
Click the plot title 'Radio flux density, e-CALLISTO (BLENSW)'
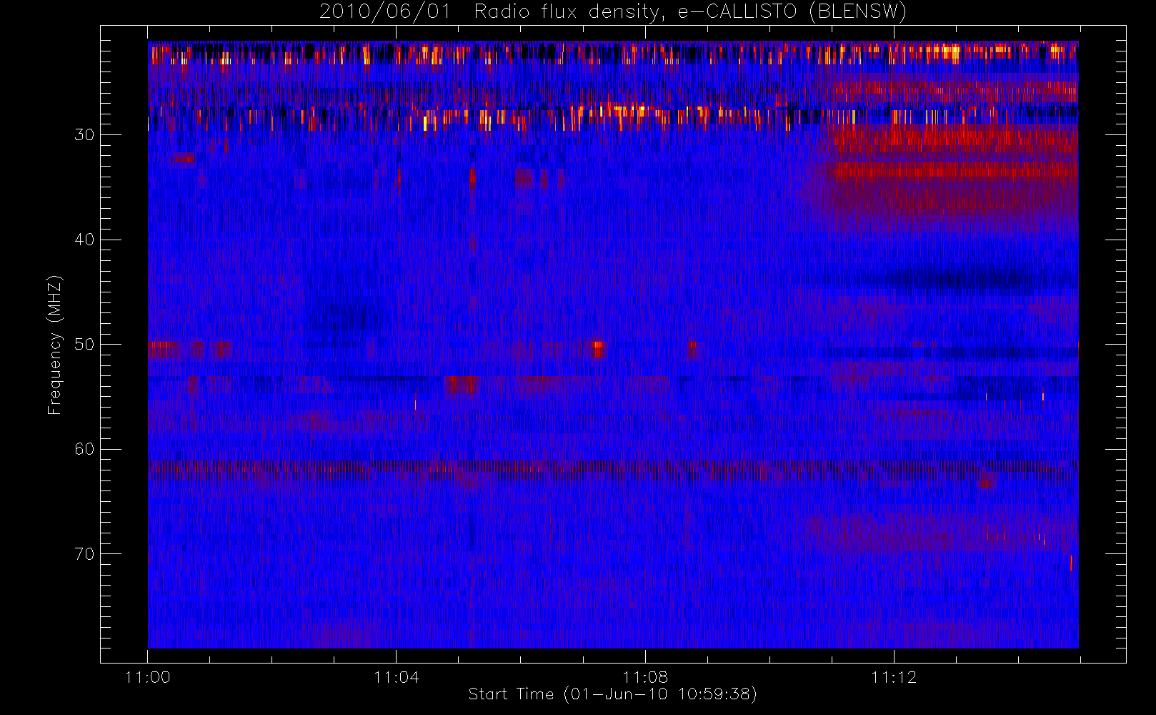(x=690, y=12)
